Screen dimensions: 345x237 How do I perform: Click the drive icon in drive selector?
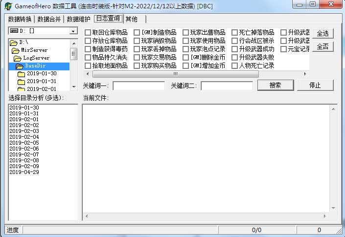[x=14, y=30]
